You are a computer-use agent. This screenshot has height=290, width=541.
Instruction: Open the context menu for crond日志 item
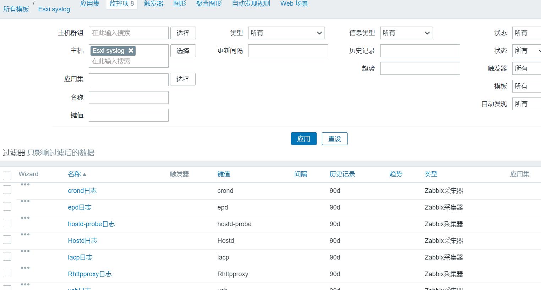25,184
